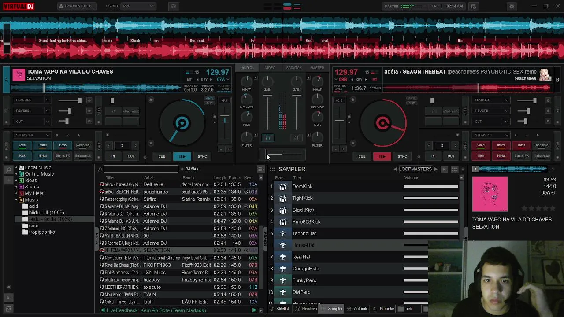
Task: Click the browser search input field
Action: tap(141, 169)
